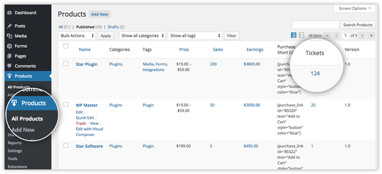Check the WP Master row checkbox
The image size is (382, 174).
[66, 104]
